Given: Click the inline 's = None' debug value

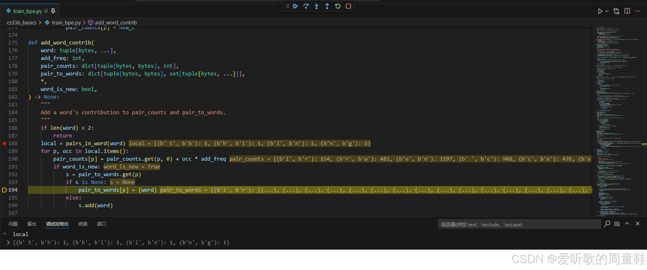Looking at the screenshot, I should coord(122,182).
